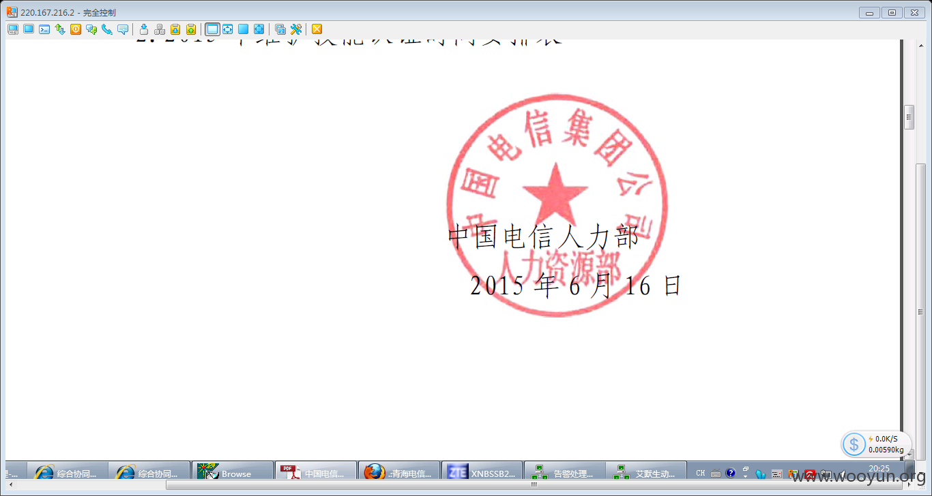This screenshot has width=932, height=496.
Task: Click the network speed dollar widget
Action: 876,444
